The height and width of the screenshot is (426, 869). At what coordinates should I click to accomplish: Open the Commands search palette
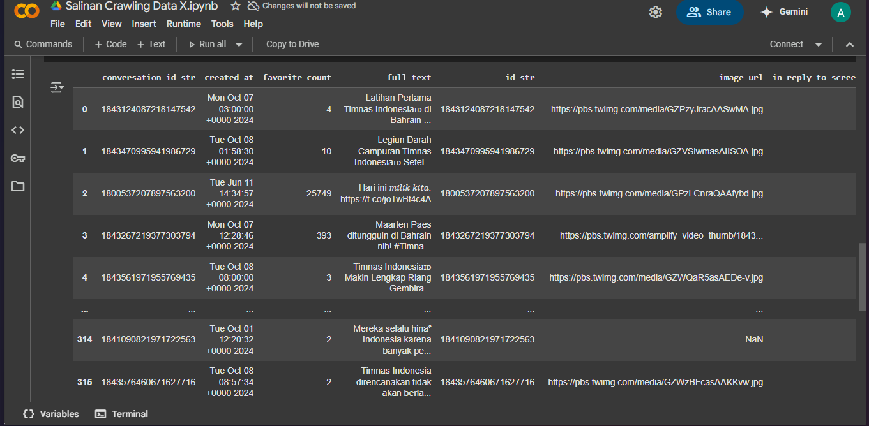pyautogui.click(x=43, y=44)
